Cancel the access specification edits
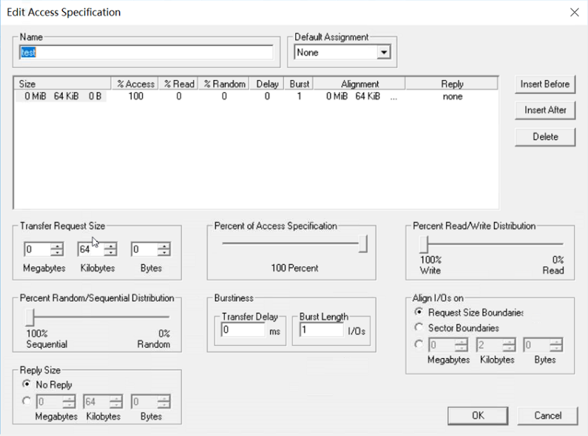This screenshot has height=436, width=588. 548,415
